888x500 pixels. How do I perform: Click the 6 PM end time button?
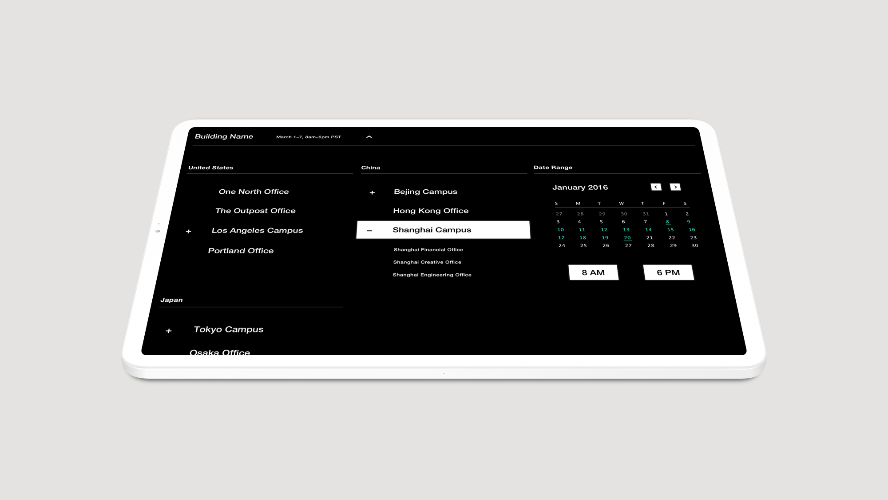(x=668, y=272)
